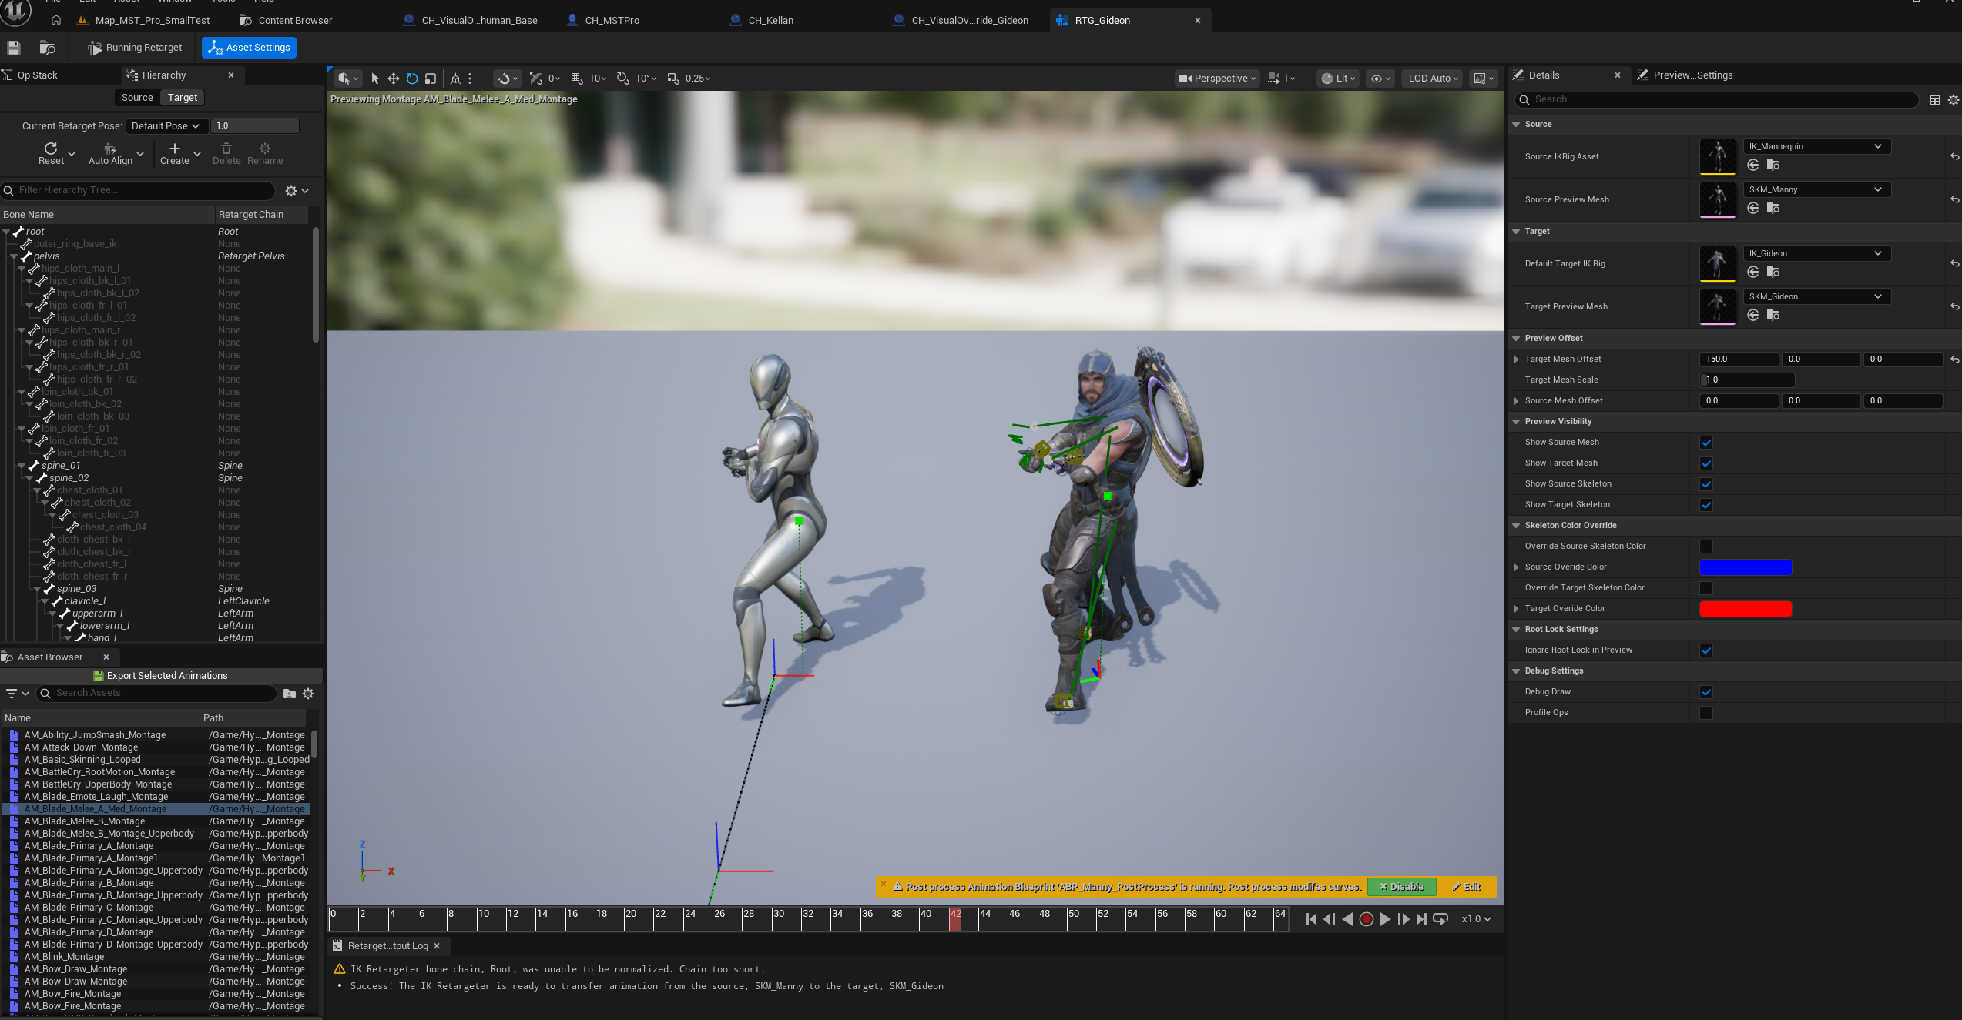Click the Filter Hierarchy Tree search field
Screen dimensions: 1962x1020
point(139,190)
